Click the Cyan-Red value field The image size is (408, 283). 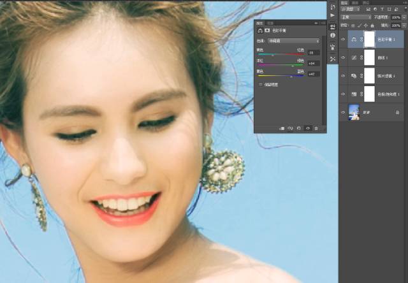tap(314, 53)
